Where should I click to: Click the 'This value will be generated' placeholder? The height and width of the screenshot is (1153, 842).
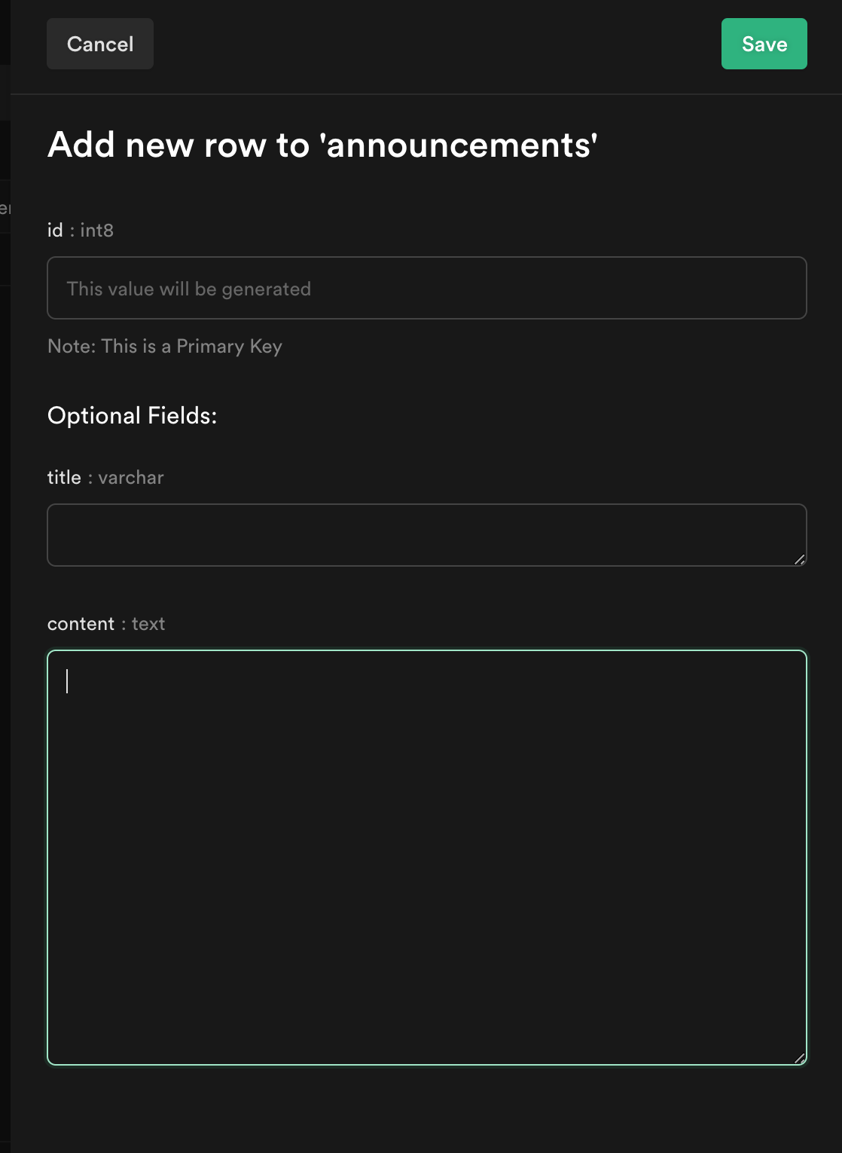[188, 289]
